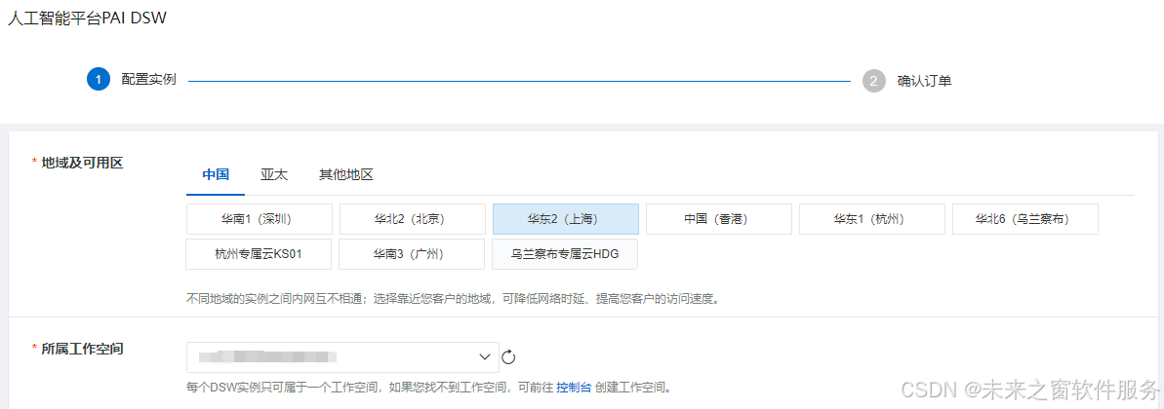Choose region 杭州专属云KS01
This screenshot has height=409, width=1164.
[x=259, y=254]
